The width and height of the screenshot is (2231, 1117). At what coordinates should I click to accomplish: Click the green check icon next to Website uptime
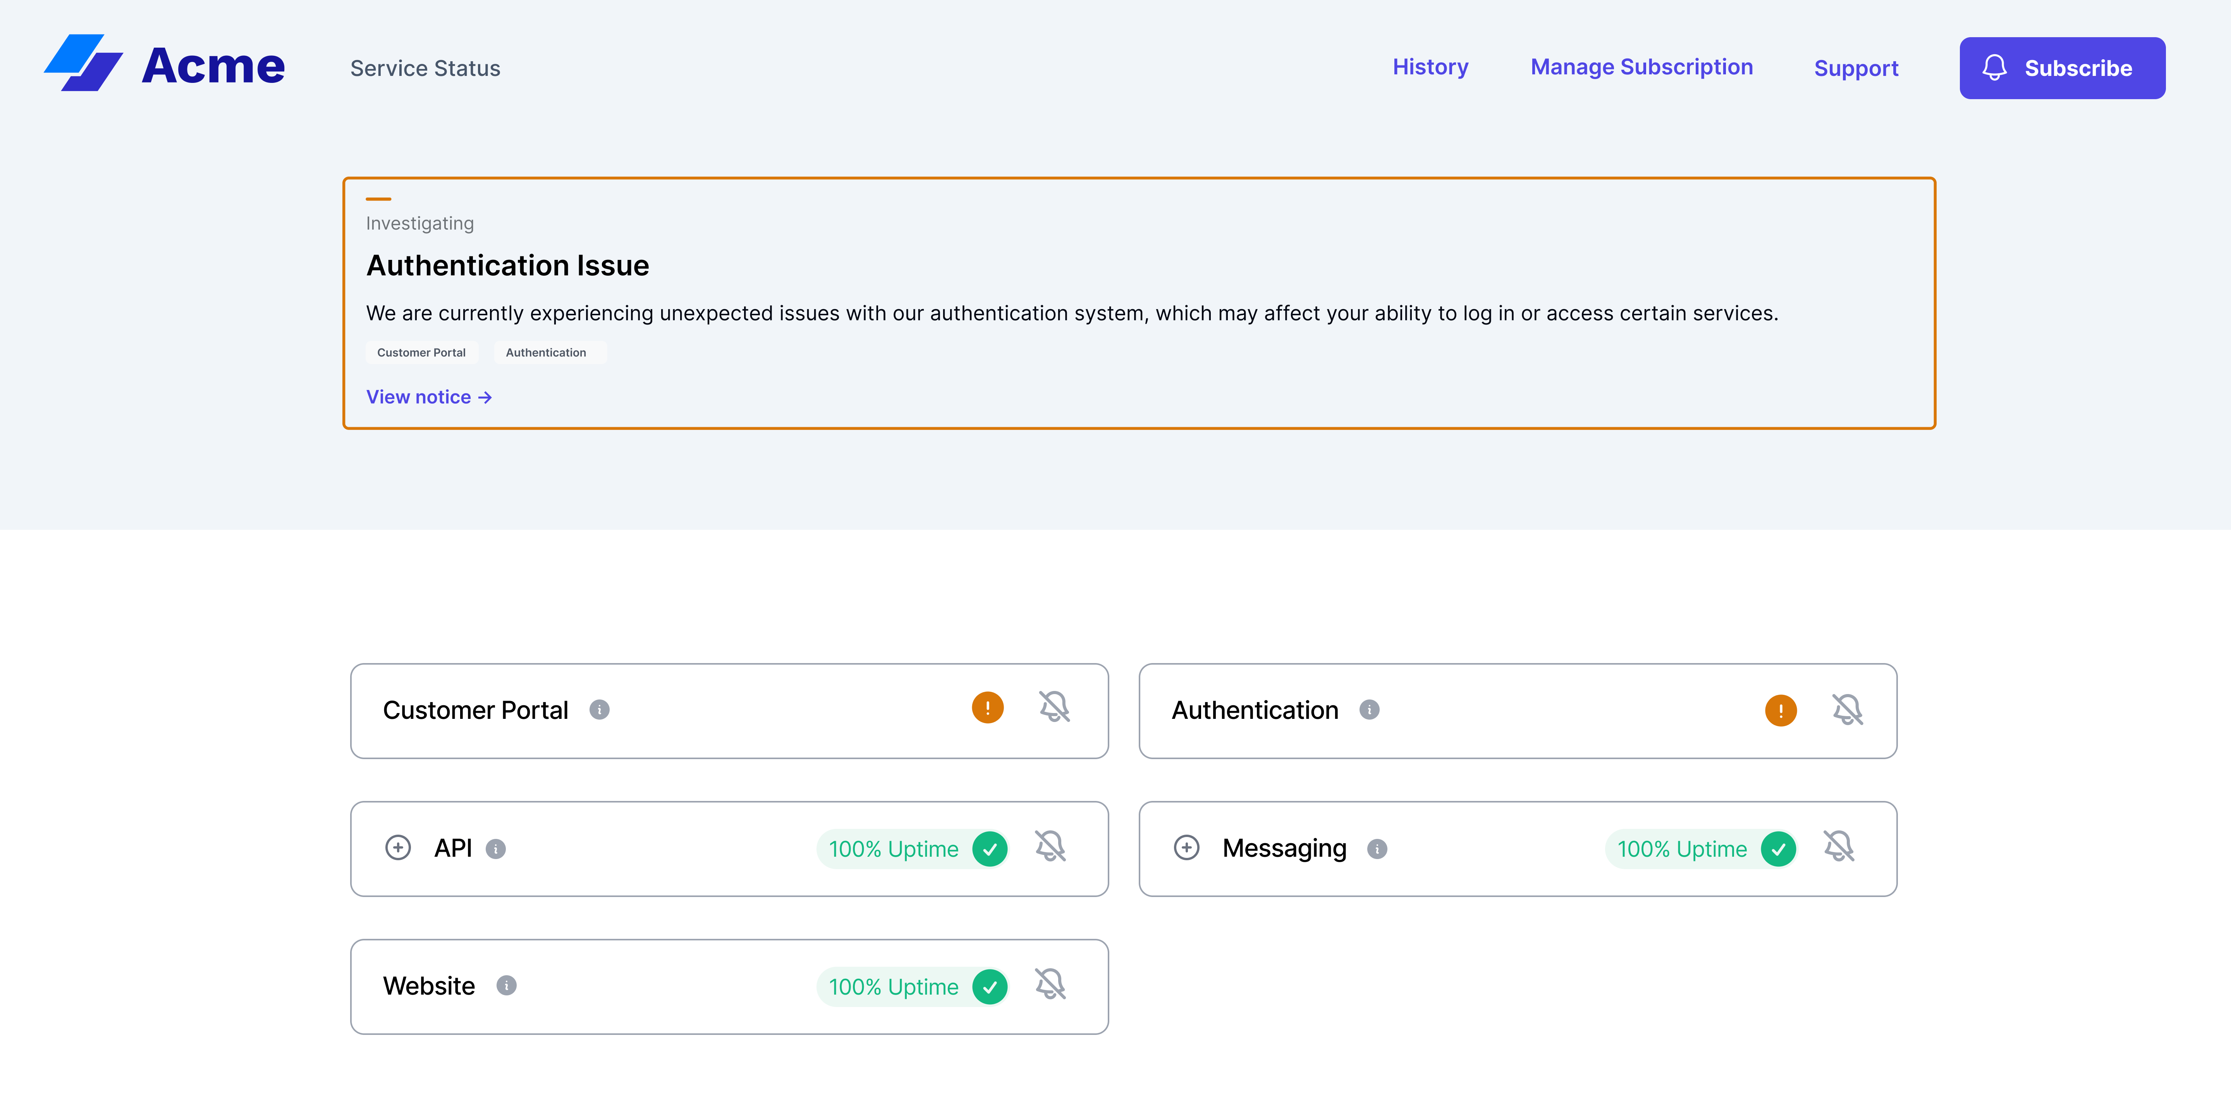(x=991, y=986)
